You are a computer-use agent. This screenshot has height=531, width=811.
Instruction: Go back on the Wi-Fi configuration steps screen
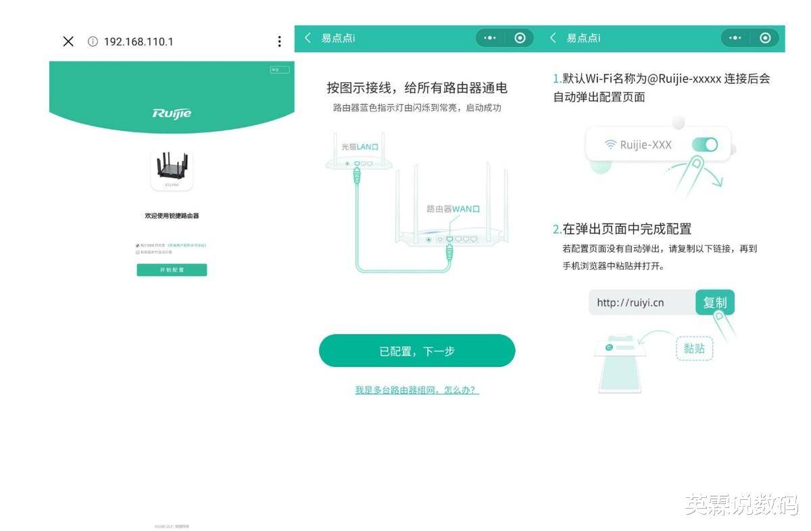point(553,38)
